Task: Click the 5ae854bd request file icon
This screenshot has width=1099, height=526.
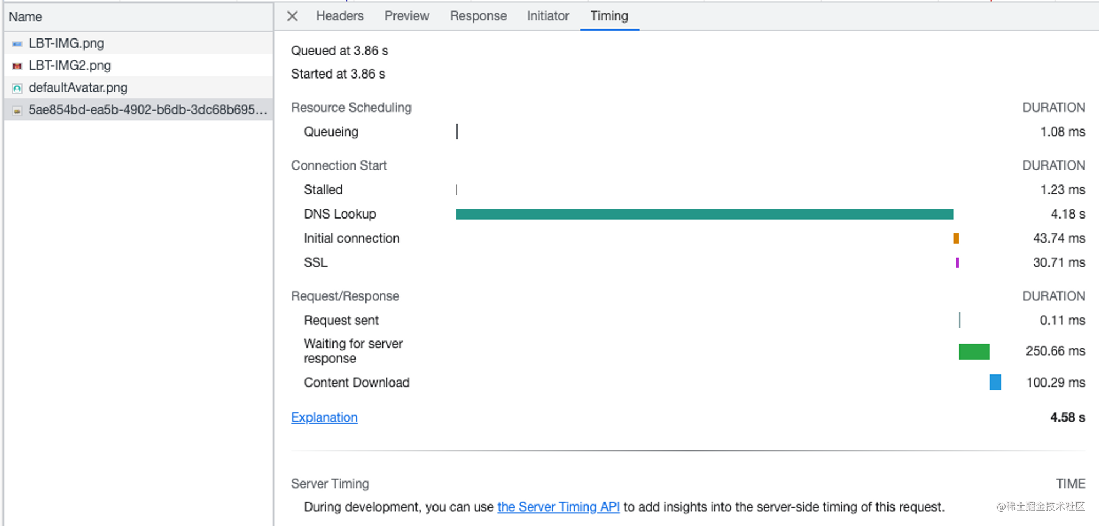Action: [17, 110]
